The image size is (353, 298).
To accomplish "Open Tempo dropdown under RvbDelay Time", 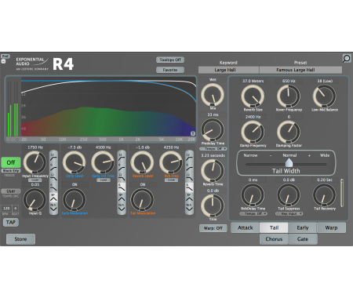I will tap(253, 213).
